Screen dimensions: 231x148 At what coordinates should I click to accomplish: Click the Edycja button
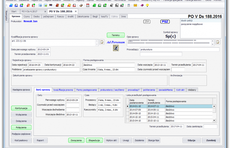click(191, 140)
